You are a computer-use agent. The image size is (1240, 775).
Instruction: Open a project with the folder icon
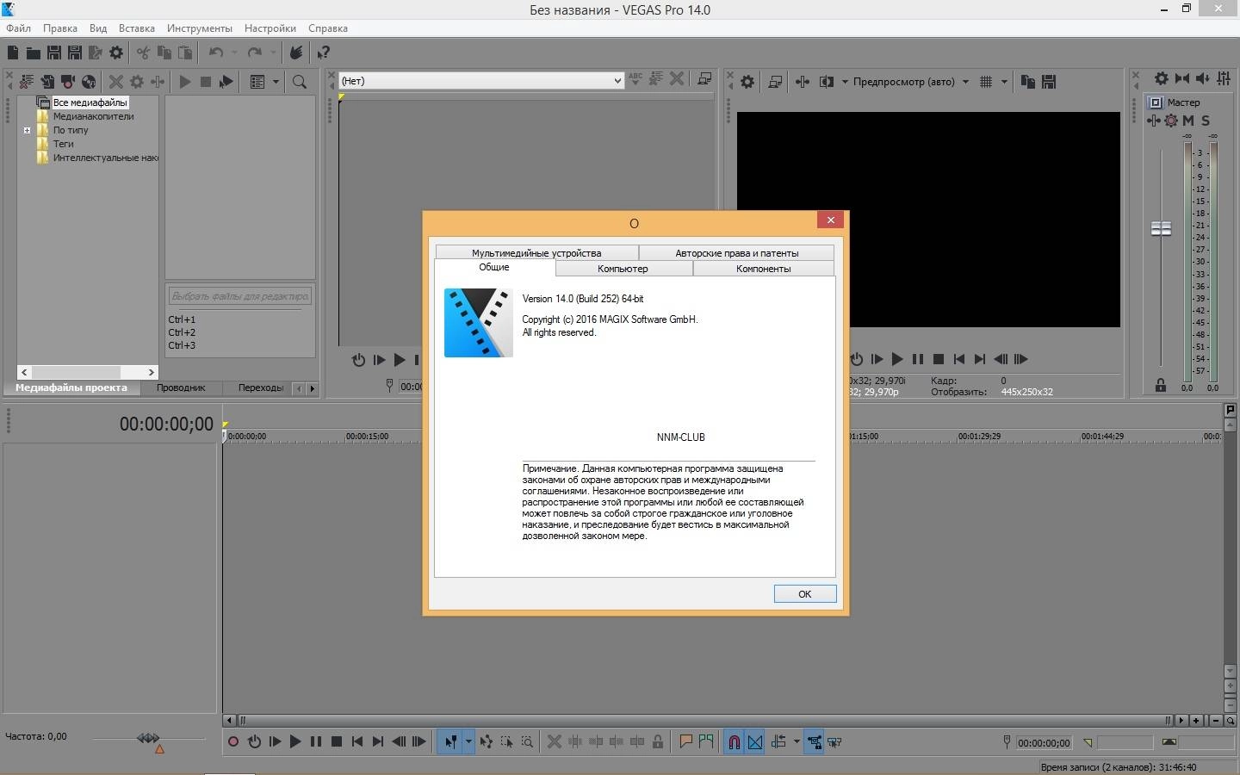point(33,53)
